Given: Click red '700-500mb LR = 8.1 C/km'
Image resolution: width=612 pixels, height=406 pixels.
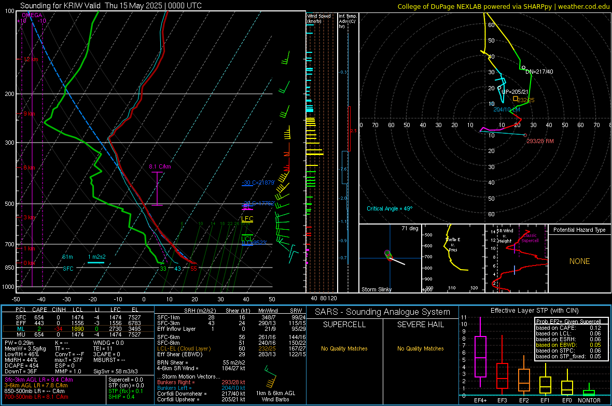Looking at the screenshot, I should pyautogui.click(x=36, y=397).
